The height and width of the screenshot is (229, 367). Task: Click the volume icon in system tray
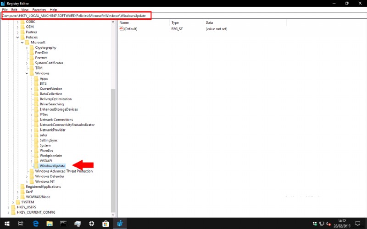coord(328,224)
